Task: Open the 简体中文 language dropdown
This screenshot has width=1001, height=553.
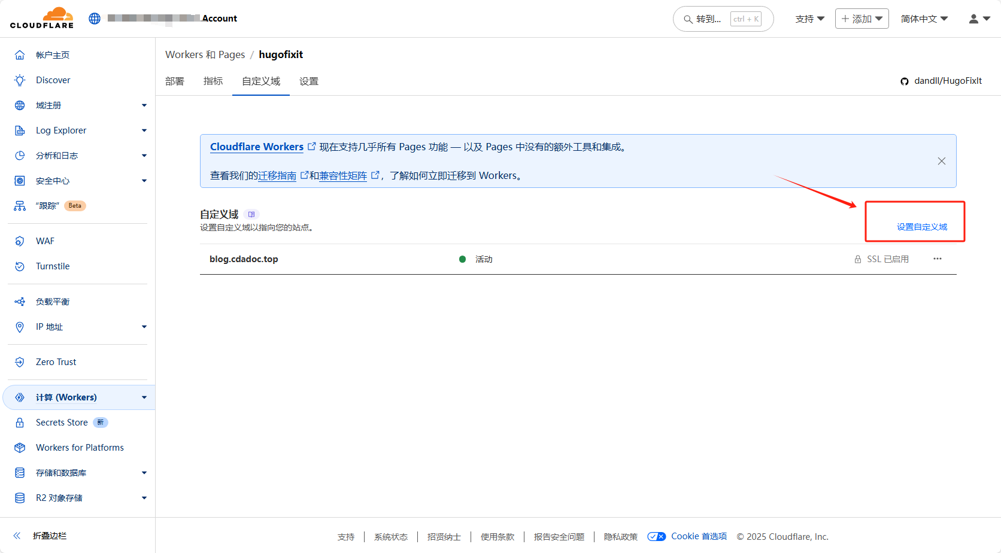Action: point(924,19)
